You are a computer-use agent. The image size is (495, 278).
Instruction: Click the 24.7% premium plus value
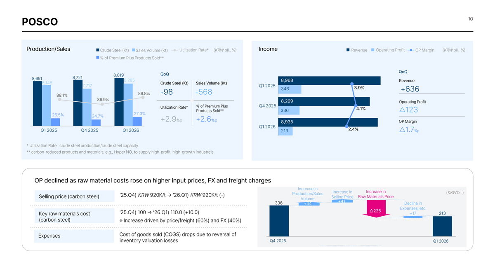tap(98, 116)
